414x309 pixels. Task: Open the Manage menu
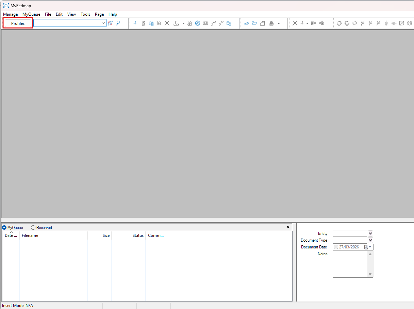(x=10, y=14)
